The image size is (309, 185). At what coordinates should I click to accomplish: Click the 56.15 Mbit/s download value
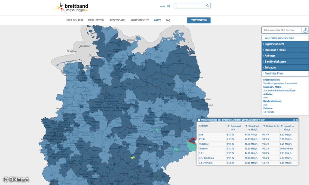[251, 139]
